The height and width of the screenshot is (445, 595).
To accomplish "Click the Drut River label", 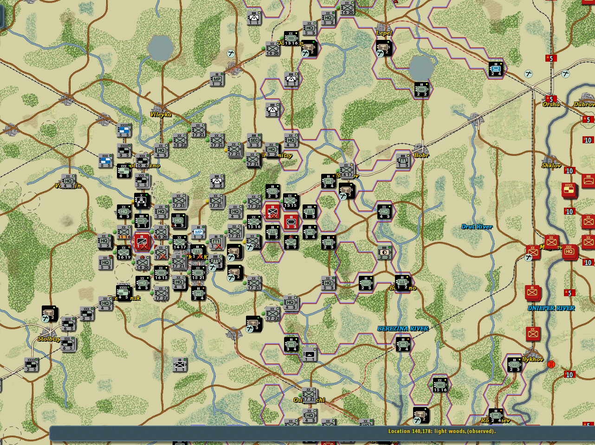I will pos(477,227).
